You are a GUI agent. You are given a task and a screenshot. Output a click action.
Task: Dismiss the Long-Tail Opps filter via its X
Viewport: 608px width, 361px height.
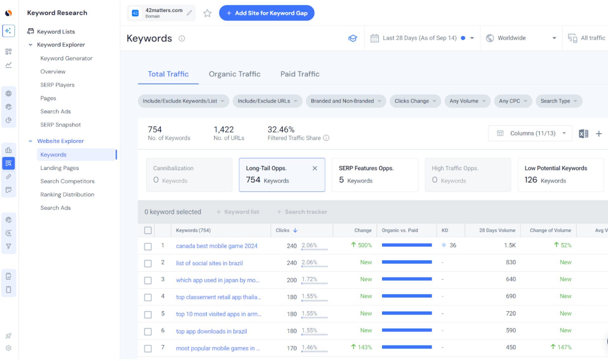(x=315, y=168)
